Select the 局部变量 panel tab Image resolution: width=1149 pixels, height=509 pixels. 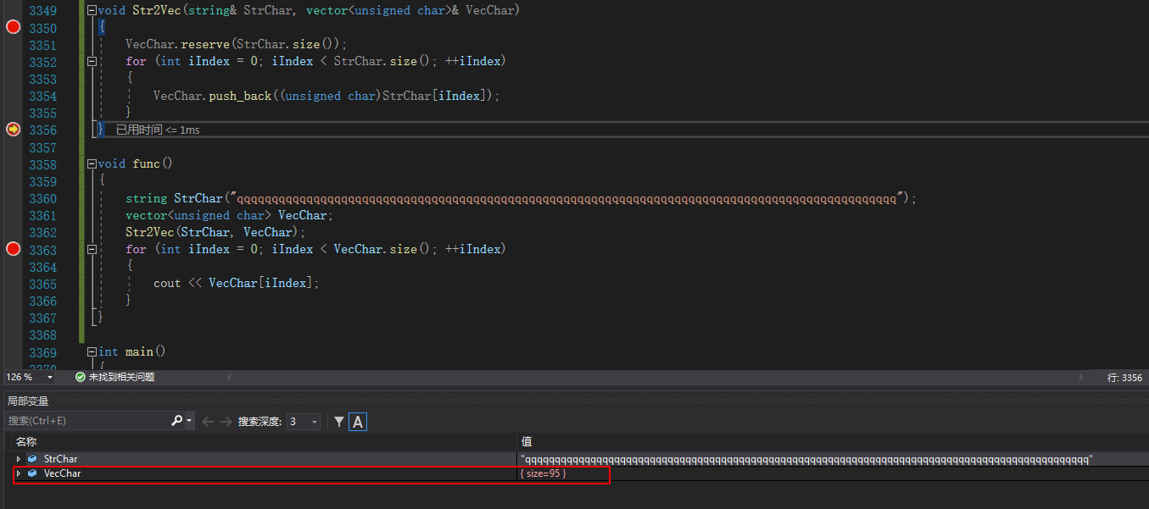click(x=27, y=400)
